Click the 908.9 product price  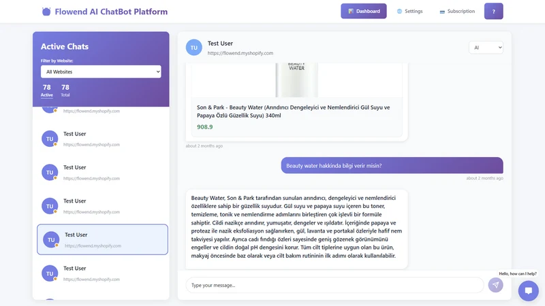click(x=205, y=127)
